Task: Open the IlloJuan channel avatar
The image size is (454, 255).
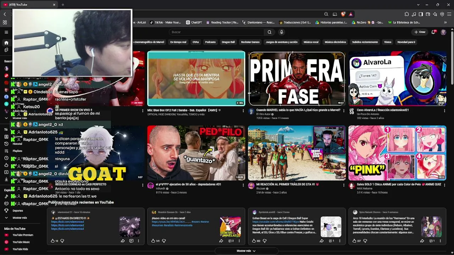Action: click(x=251, y=186)
